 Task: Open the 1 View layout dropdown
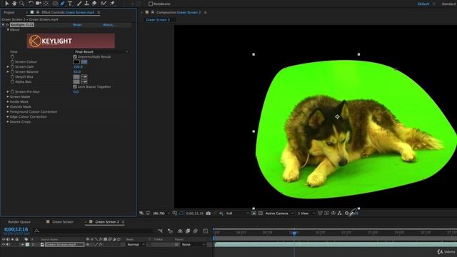coord(306,213)
